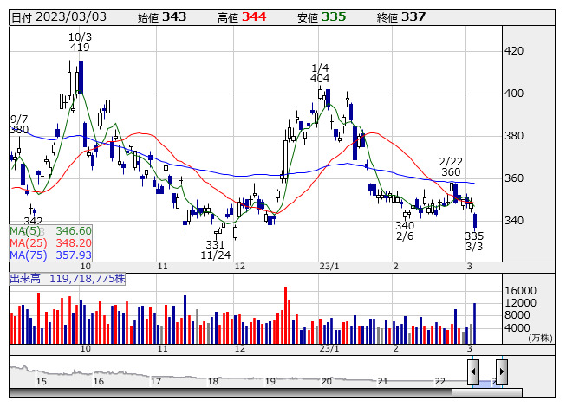
Task: Click the 3/3 low annotation of 335
Action: tap(474, 241)
